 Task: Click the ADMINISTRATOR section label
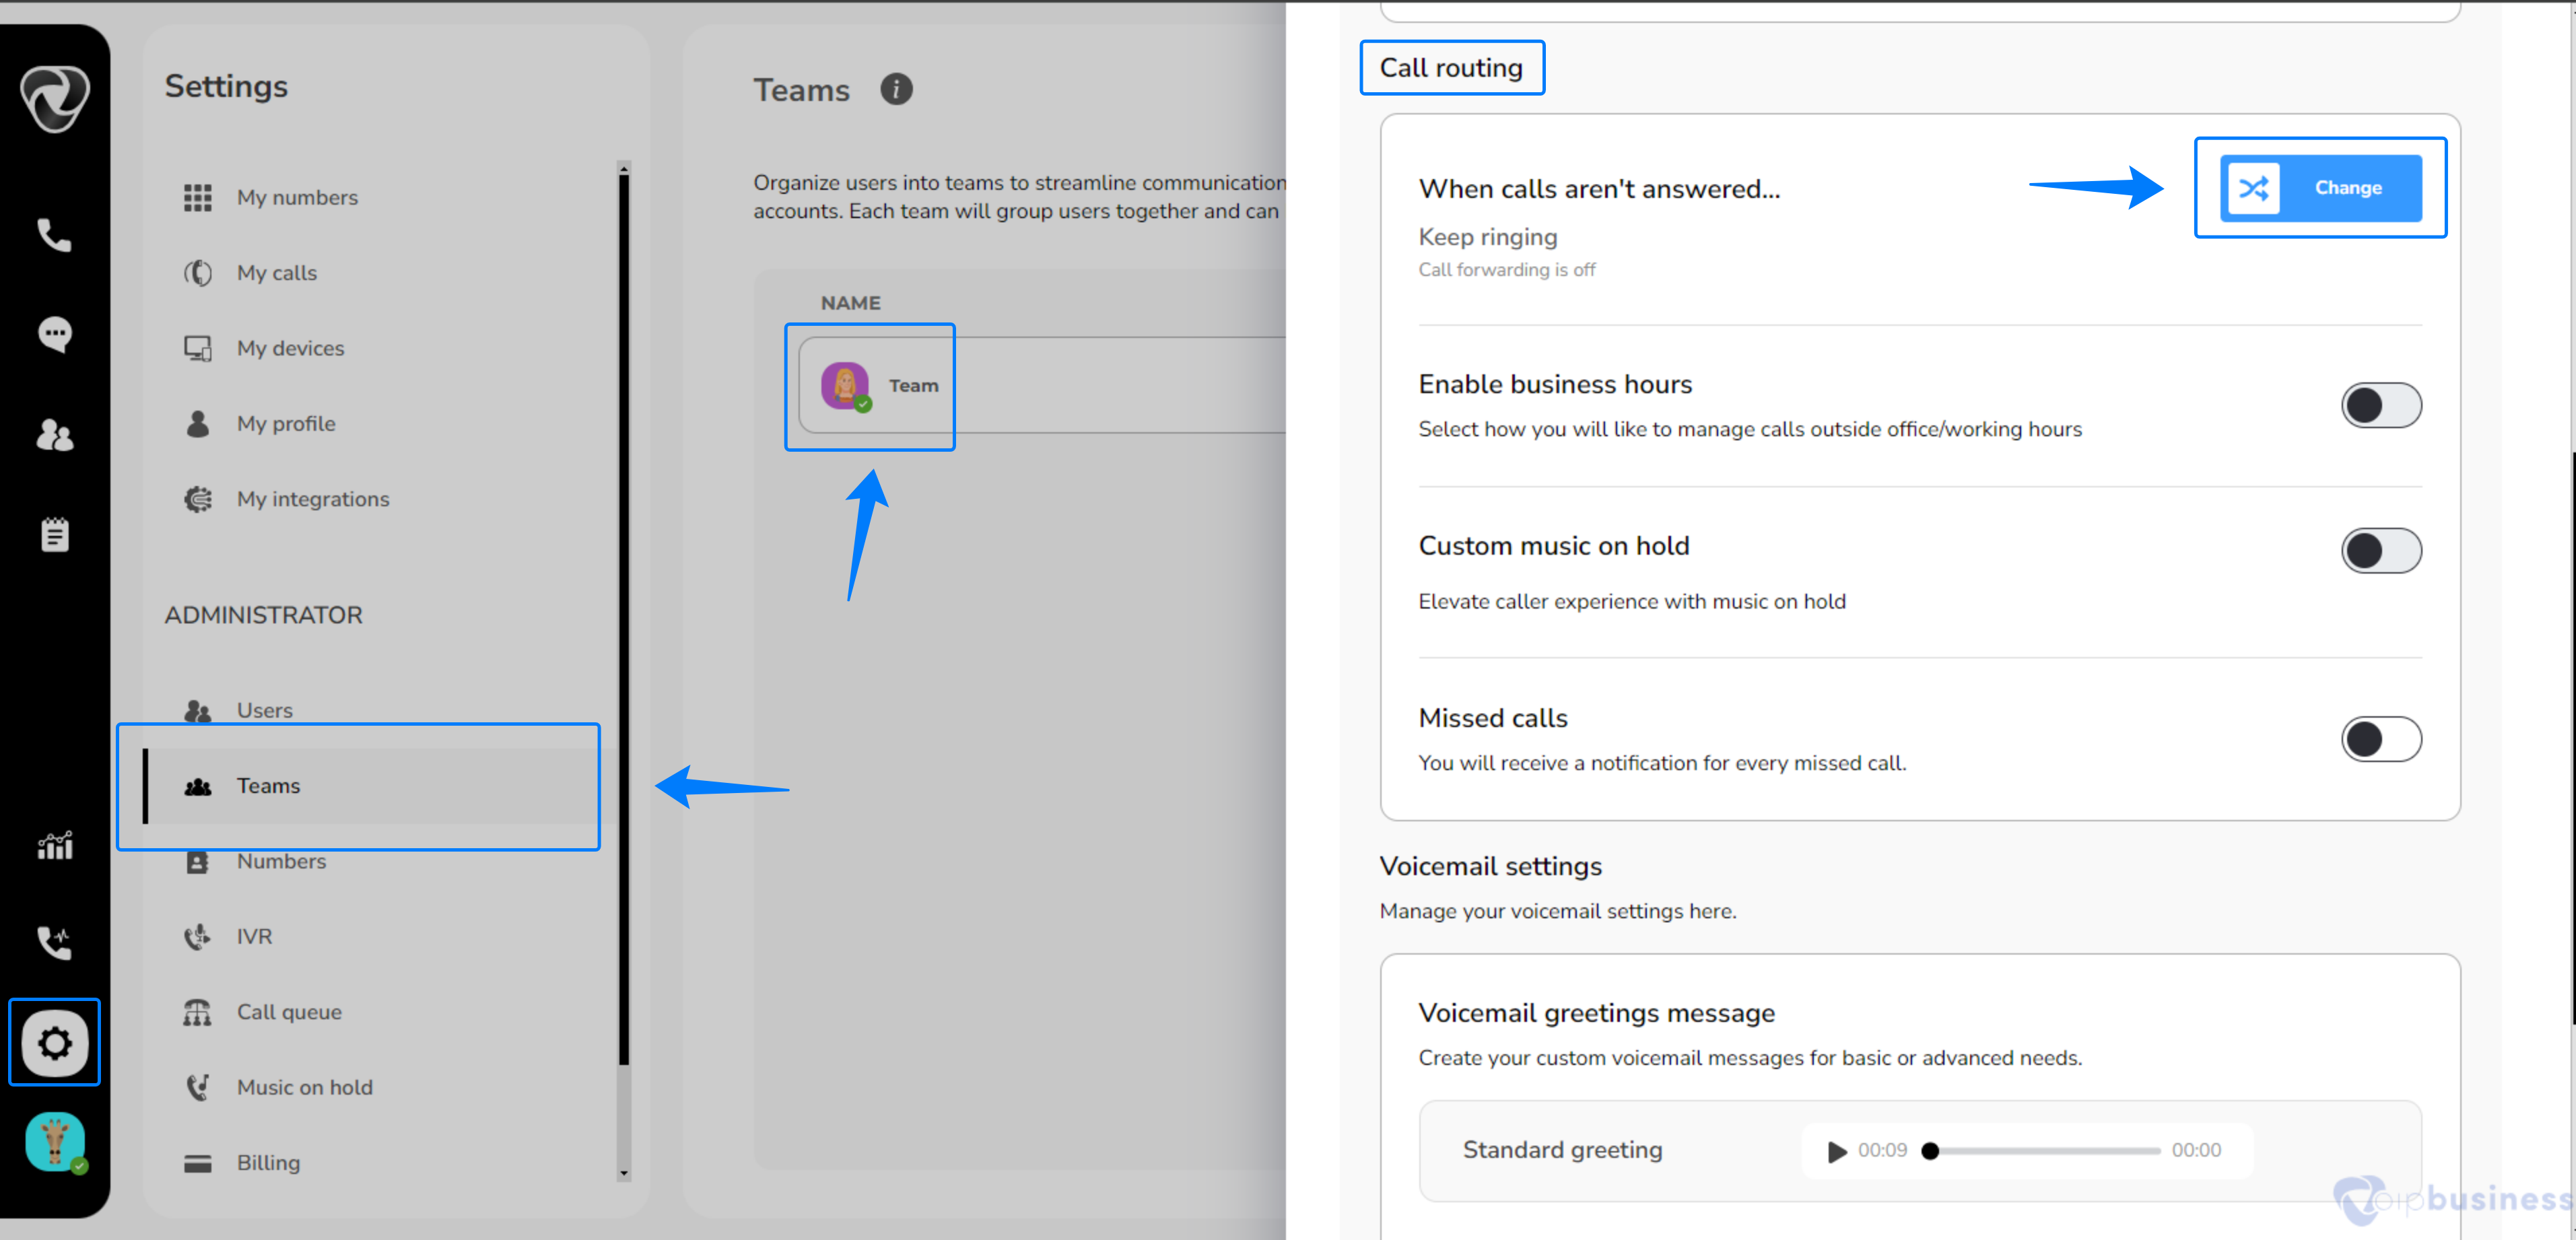pos(263,615)
